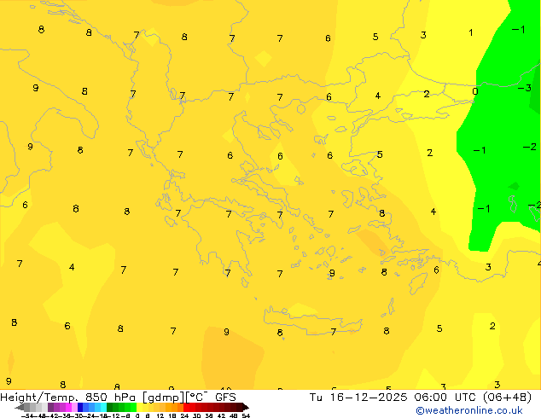Click the map title Height/Temp. 850 hPa

point(68,398)
